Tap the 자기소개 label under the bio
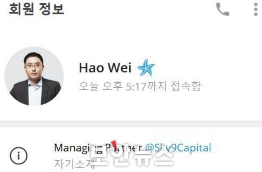Viewport: 262px width, 172px height. pos(75,164)
